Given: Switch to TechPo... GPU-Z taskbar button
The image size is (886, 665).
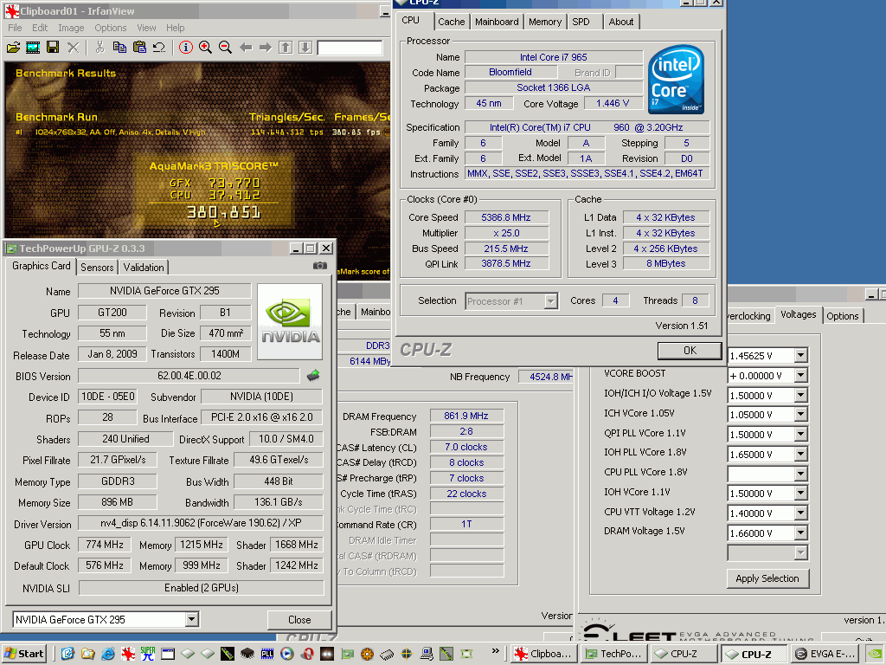Looking at the screenshot, I should pyautogui.click(x=613, y=654).
